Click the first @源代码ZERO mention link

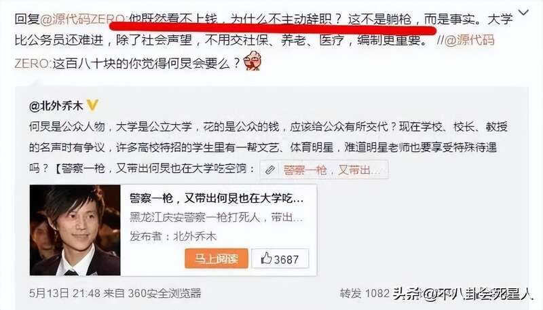[x=83, y=19]
